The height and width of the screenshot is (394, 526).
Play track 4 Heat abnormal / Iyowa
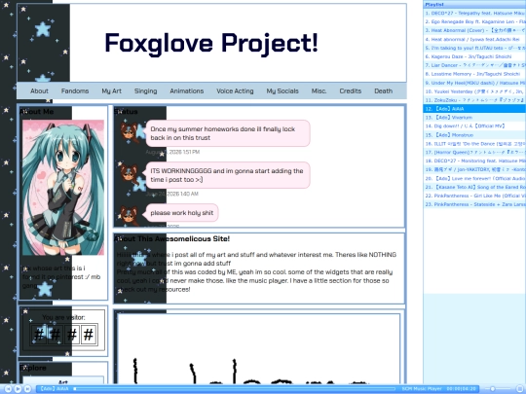474,39
